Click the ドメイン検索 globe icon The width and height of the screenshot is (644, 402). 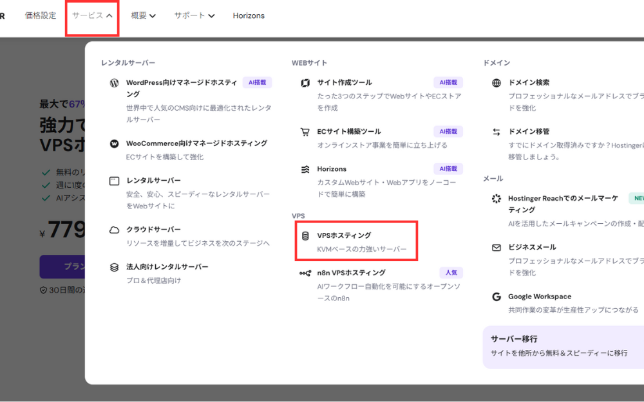point(497,83)
